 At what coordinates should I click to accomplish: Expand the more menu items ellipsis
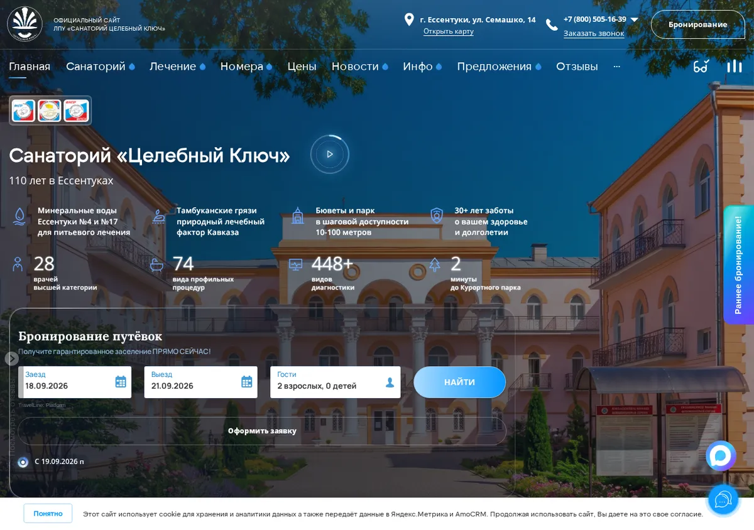[x=617, y=66]
